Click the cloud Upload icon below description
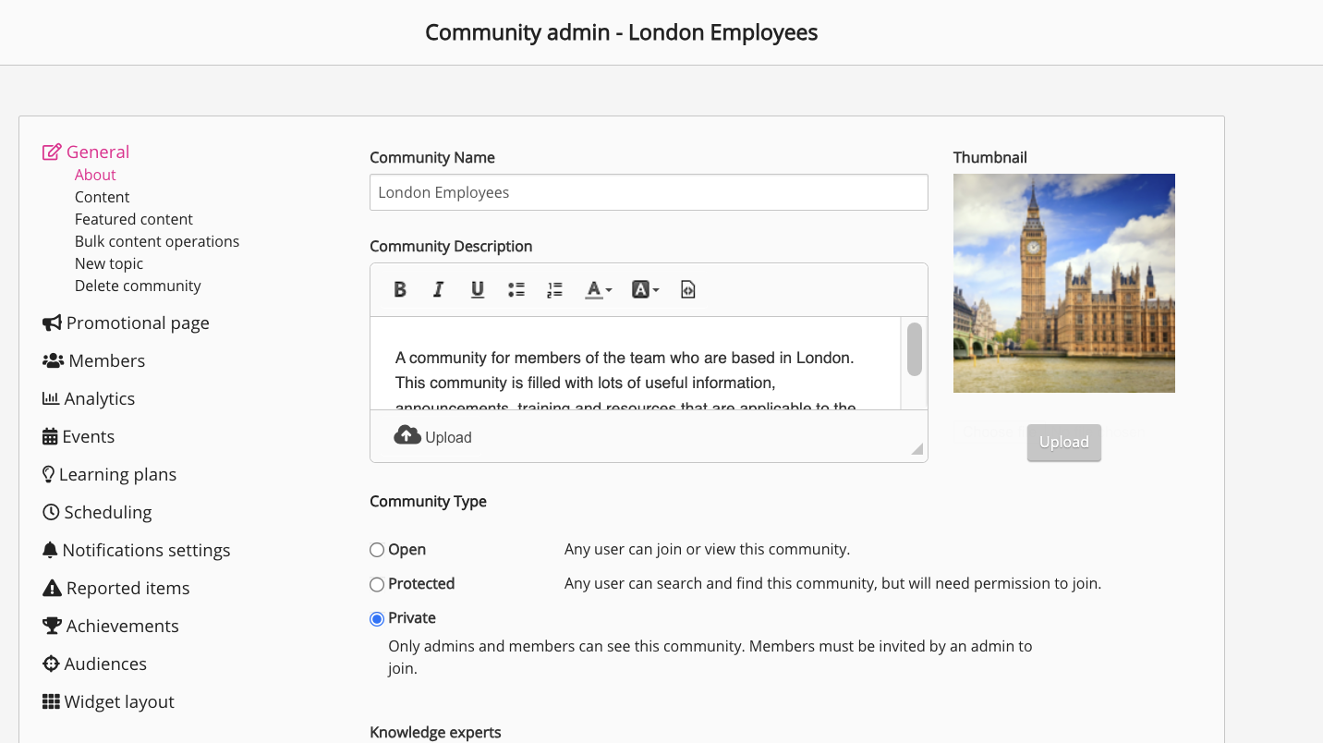1323x743 pixels. pos(407,436)
